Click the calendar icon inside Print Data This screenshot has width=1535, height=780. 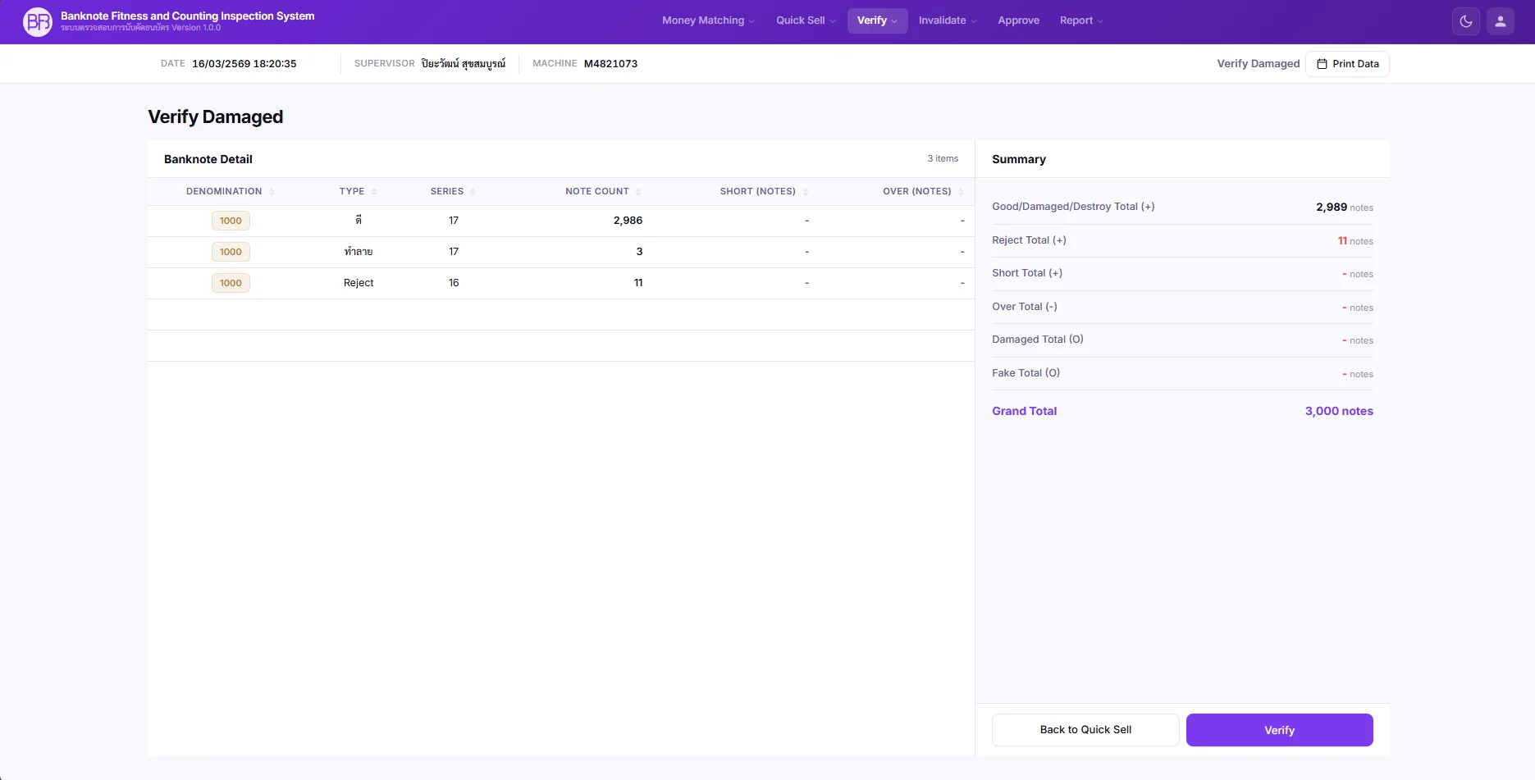(x=1321, y=63)
